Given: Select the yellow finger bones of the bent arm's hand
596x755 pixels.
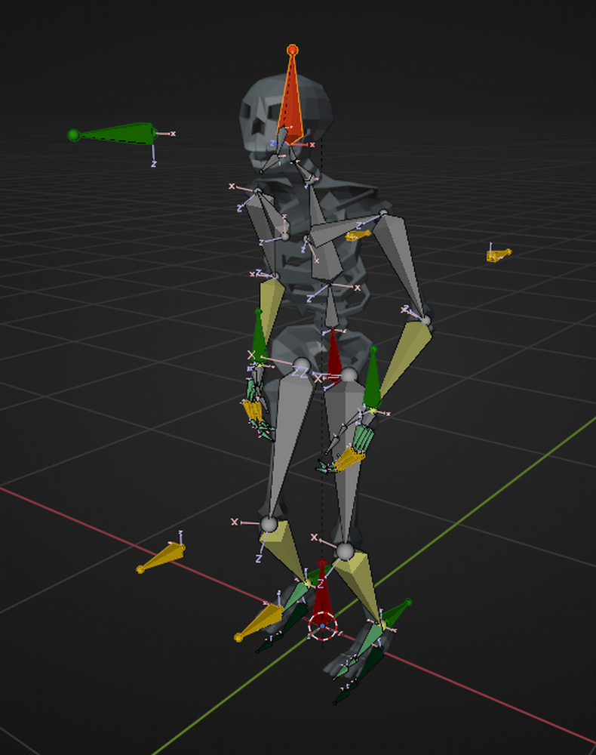Looking at the screenshot, I should (349, 459).
